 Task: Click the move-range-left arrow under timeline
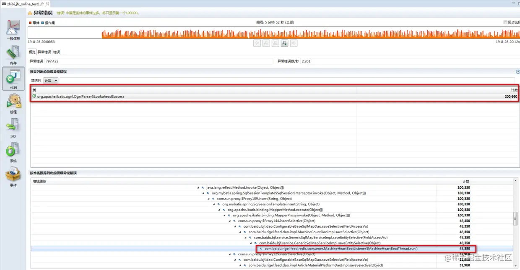(x=257, y=43)
